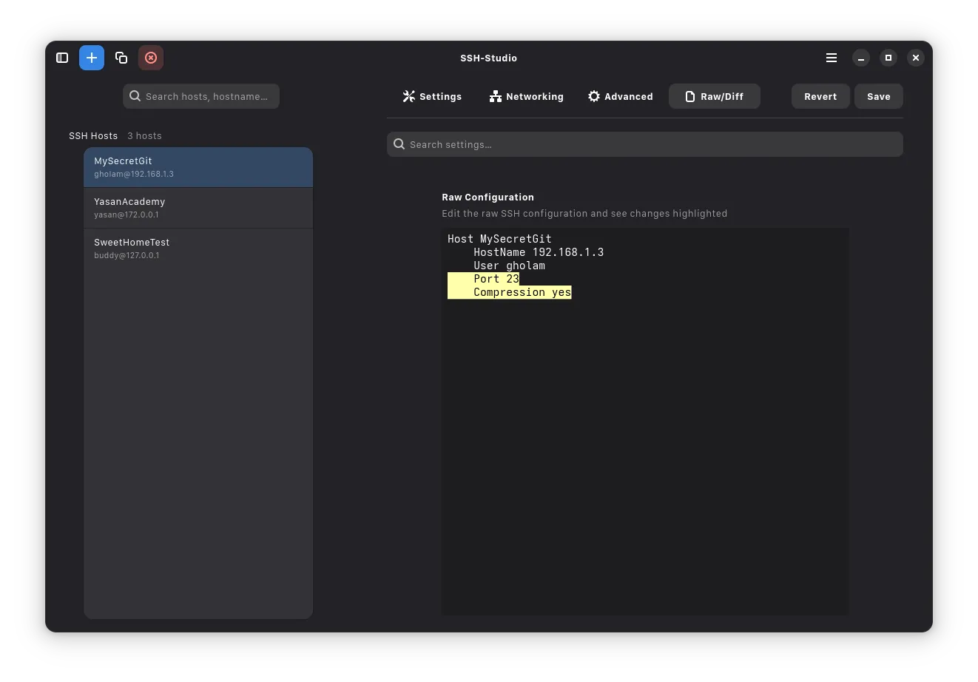The height and width of the screenshot is (682, 978).
Task: Duplicate the selected host
Action: coord(121,58)
